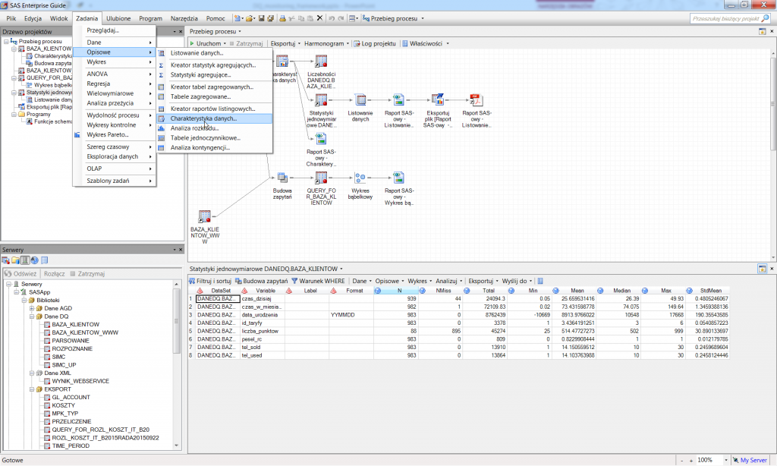Viewport: 777px width, 466px height.
Task: Click the zoom in plus button
Action: (x=690, y=461)
